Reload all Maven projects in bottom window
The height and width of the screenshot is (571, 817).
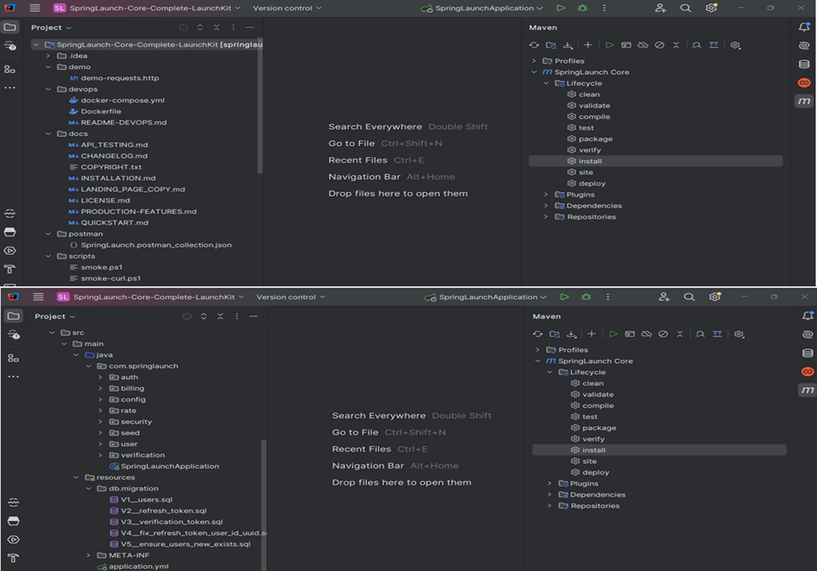538,334
